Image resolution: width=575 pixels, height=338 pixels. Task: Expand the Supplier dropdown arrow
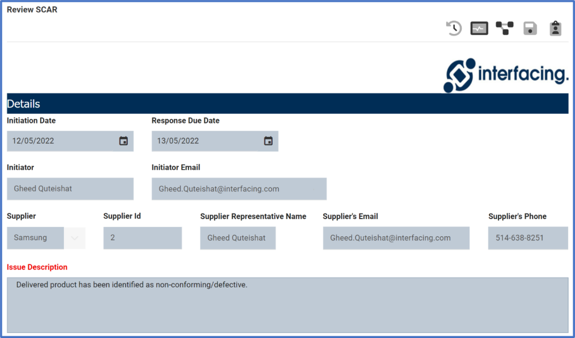tap(75, 238)
